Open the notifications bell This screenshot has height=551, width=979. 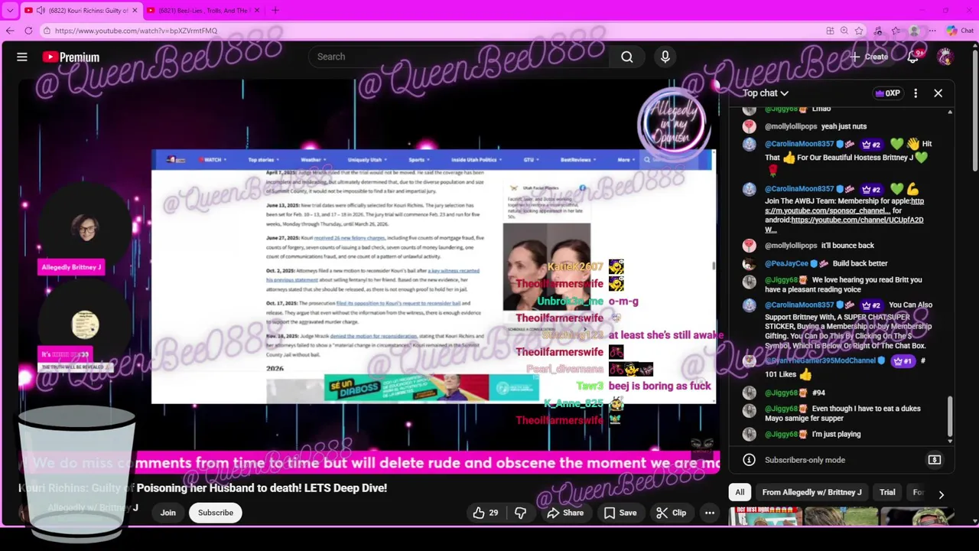(913, 57)
